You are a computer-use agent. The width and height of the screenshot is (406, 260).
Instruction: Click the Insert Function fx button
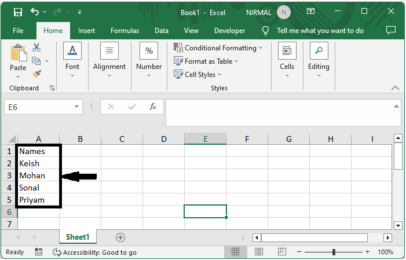point(153,107)
